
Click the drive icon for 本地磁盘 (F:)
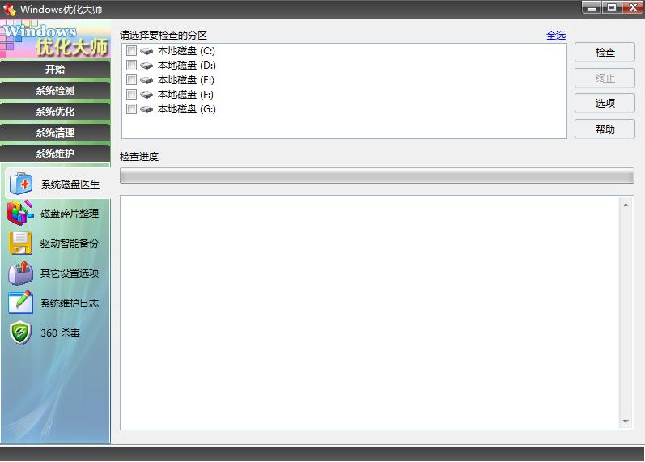(x=146, y=95)
